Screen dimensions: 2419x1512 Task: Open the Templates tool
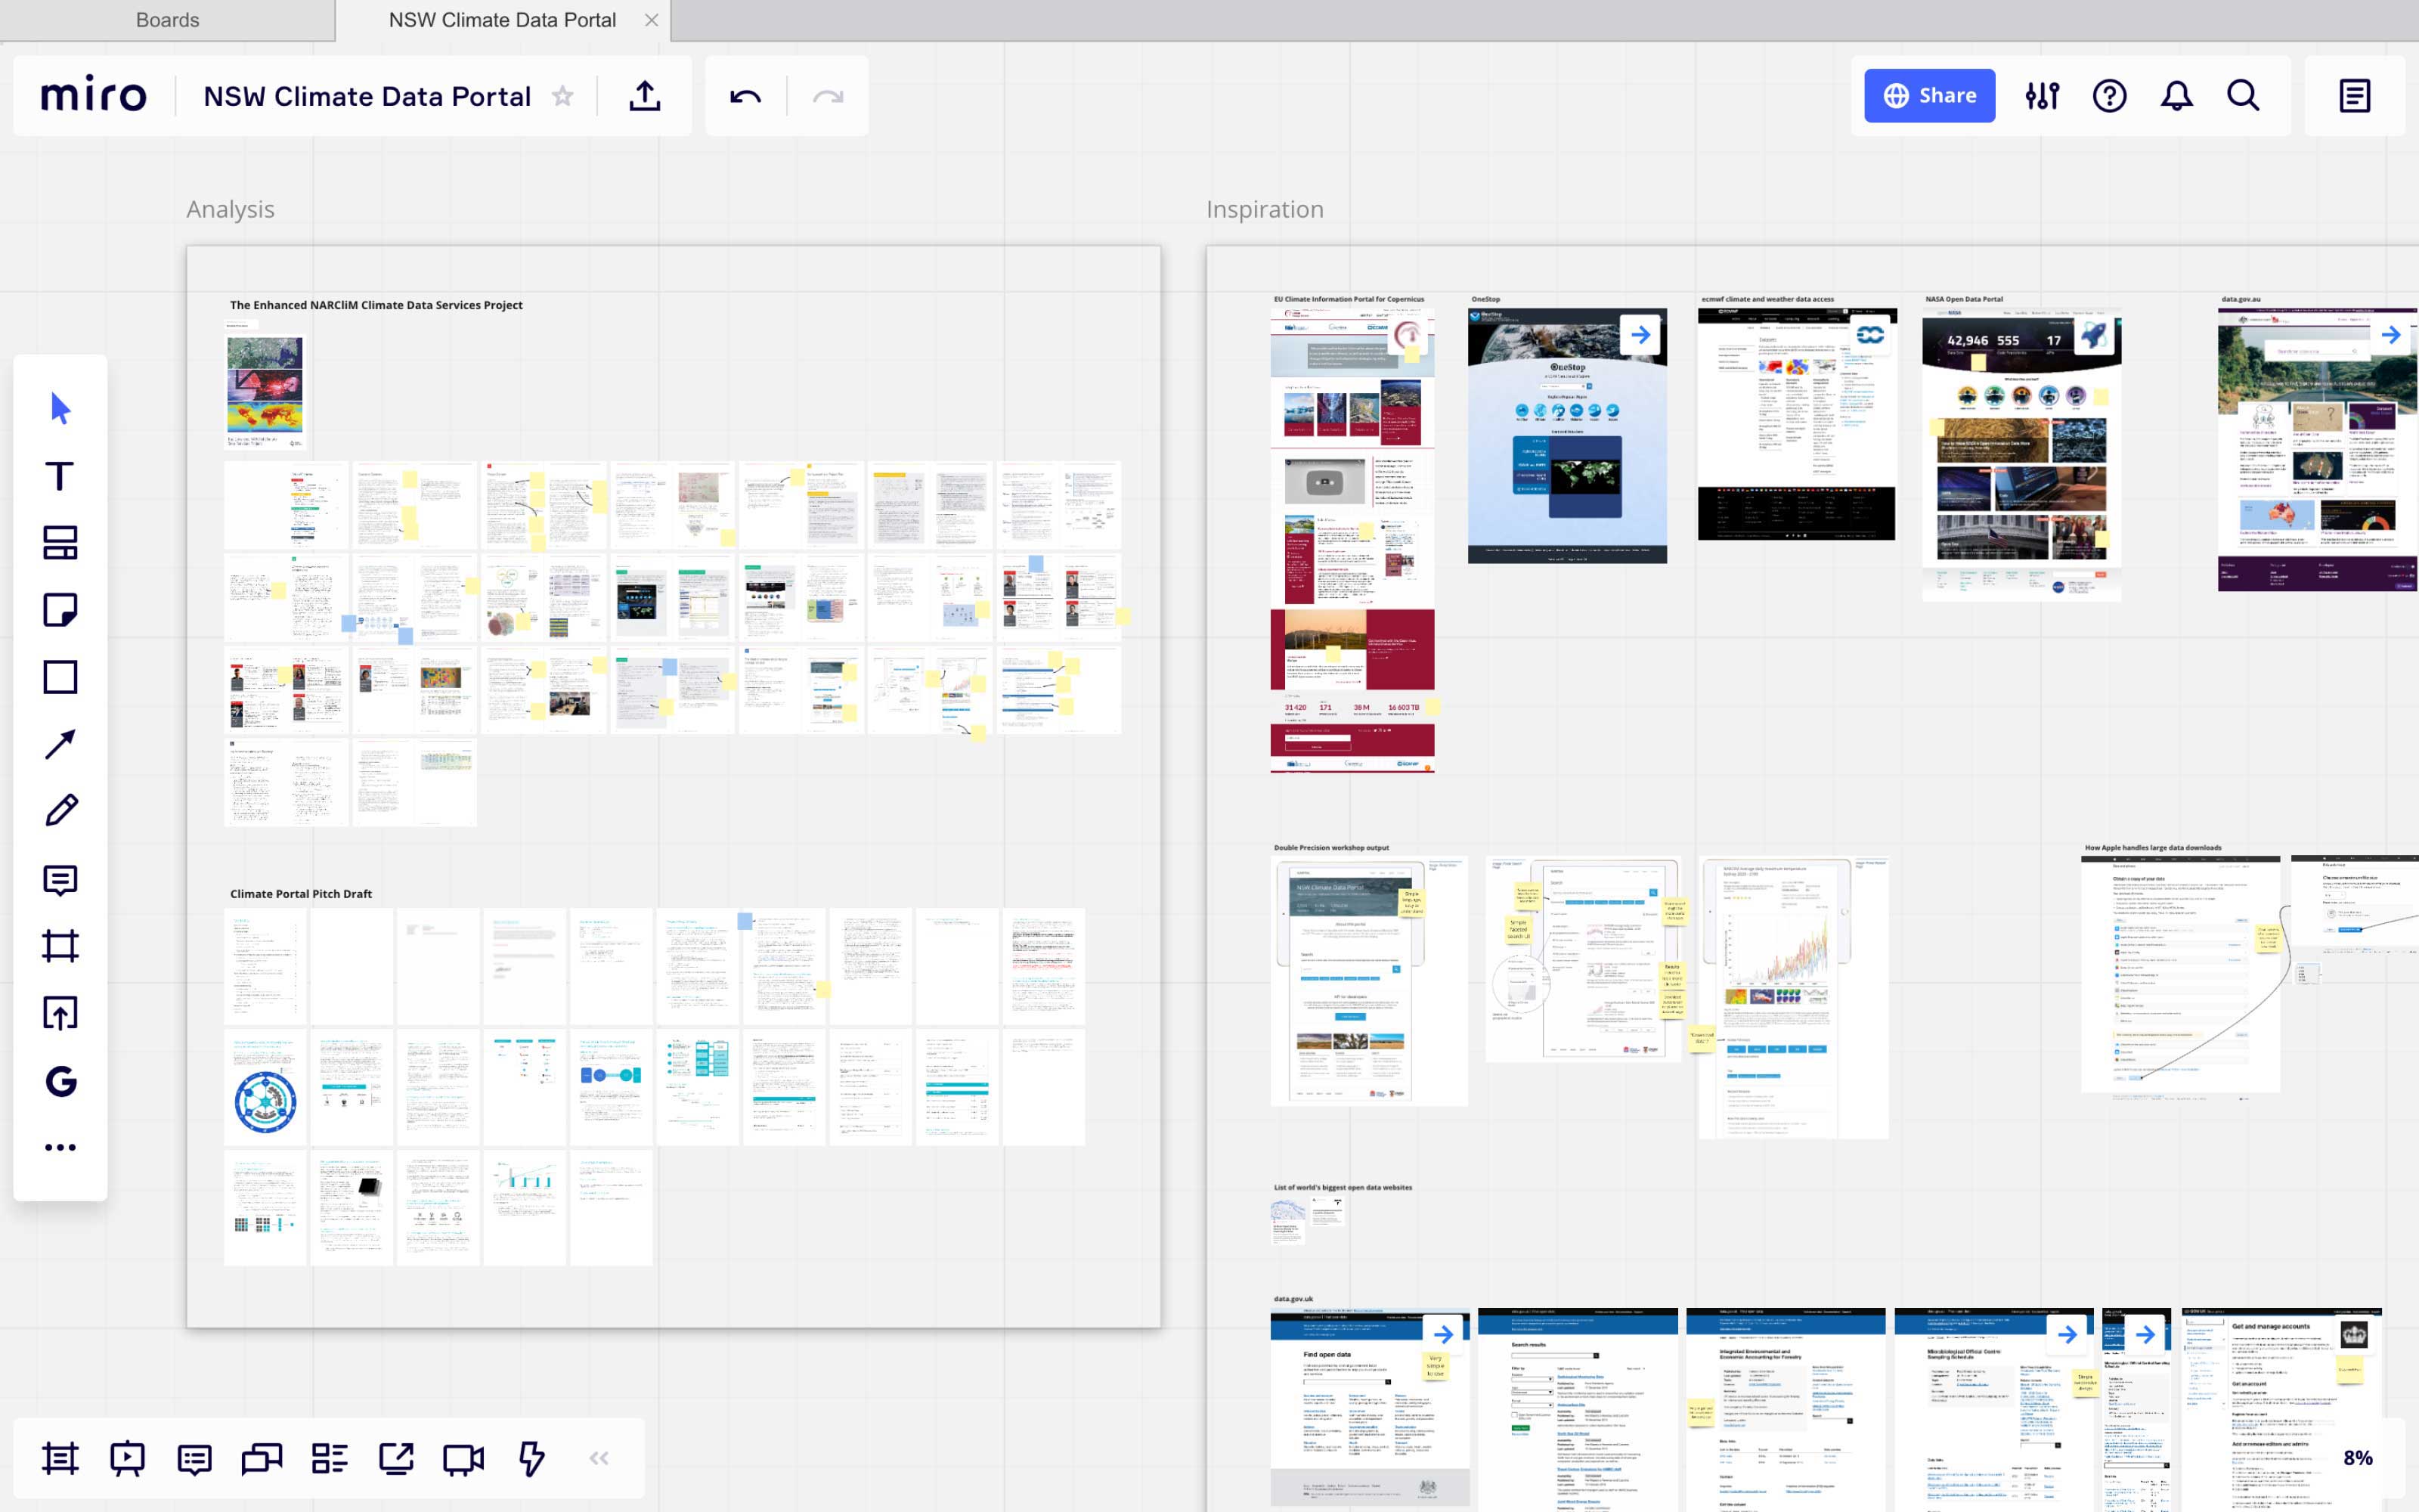point(60,543)
